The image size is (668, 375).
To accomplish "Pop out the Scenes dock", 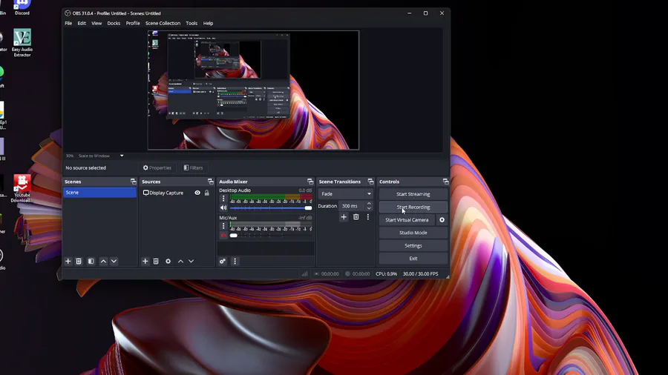I will [134, 182].
